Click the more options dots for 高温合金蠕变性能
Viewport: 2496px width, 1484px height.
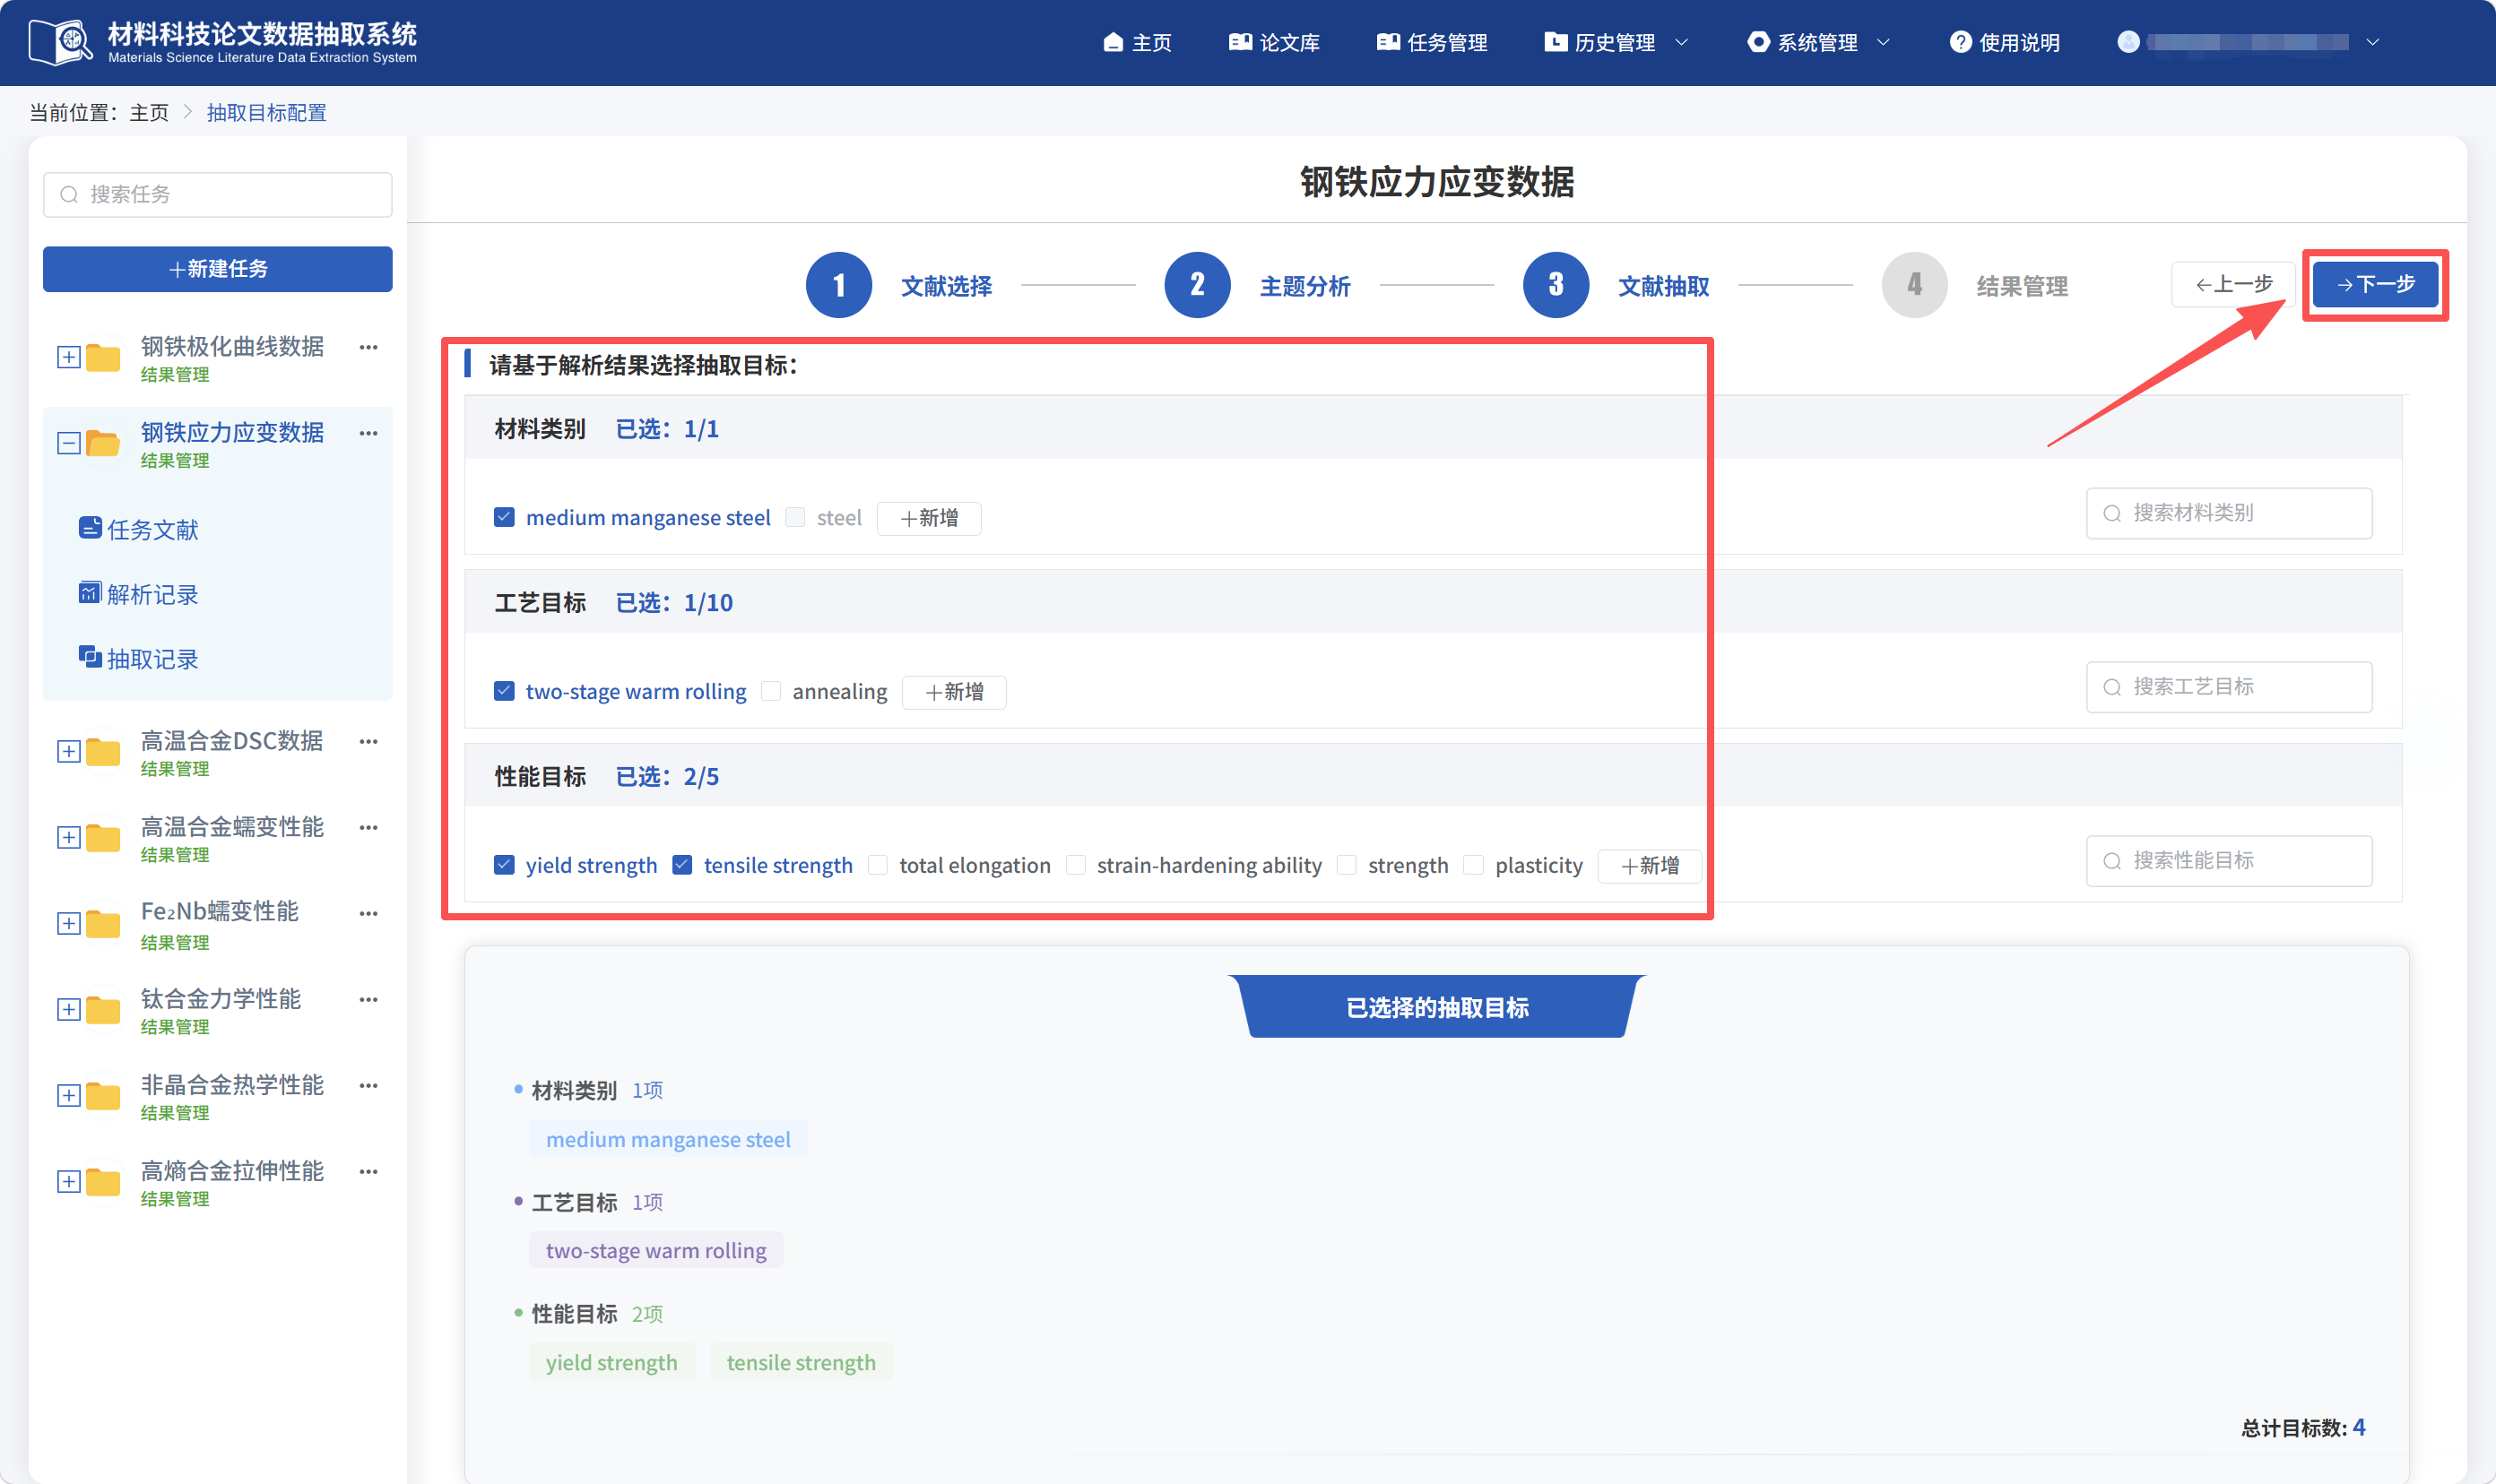pos(368,827)
